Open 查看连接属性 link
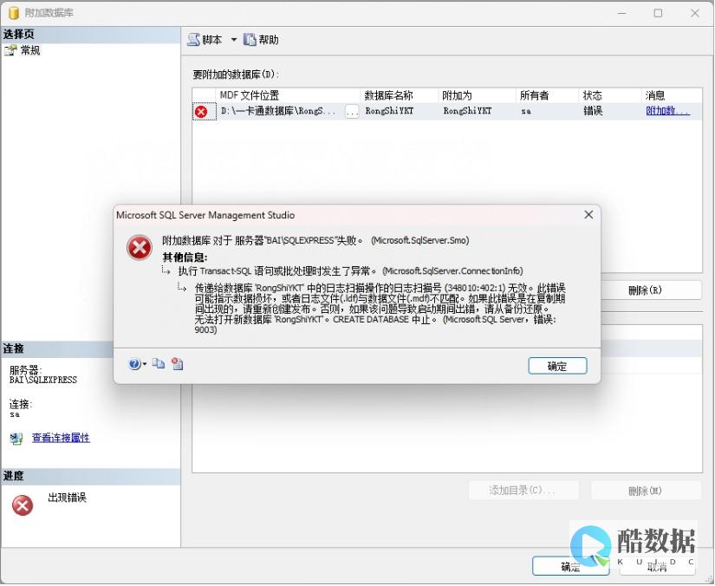 point(61,438)
